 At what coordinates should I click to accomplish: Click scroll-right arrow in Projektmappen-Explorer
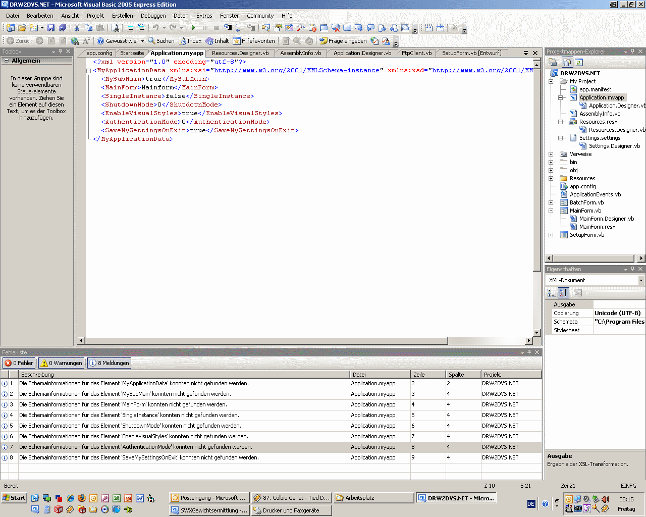coord(641,258)
